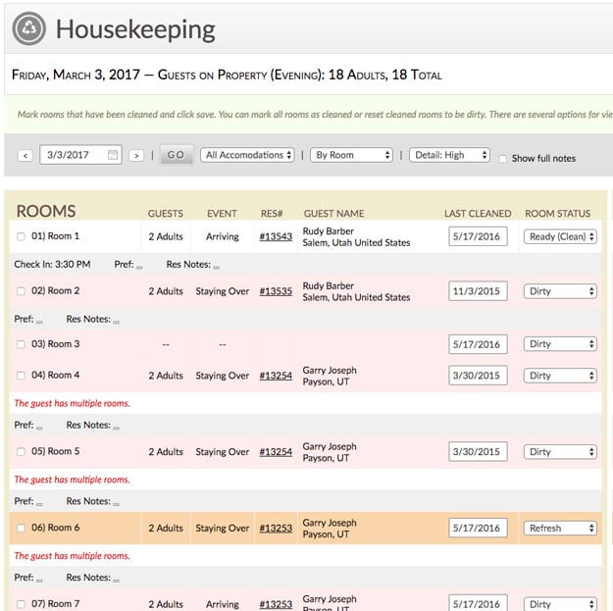This screenshot has height=611, width=613.
Task: Click the Housekeeping recycle logo icon
Action: (28, 28)
